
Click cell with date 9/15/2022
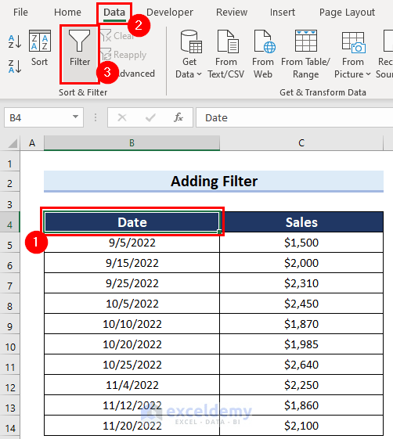(x=132, y=263)
